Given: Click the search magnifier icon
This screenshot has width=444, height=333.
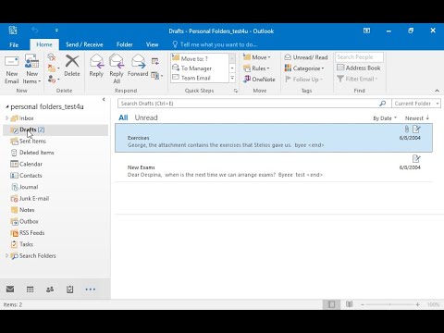Looking at the screenshot, I should click(383, 104).
